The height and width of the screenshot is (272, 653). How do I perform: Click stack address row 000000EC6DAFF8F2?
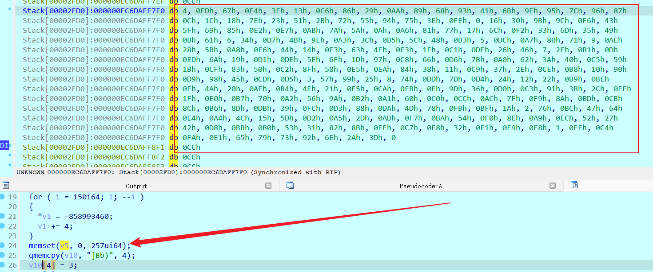(x=94, y=157)
